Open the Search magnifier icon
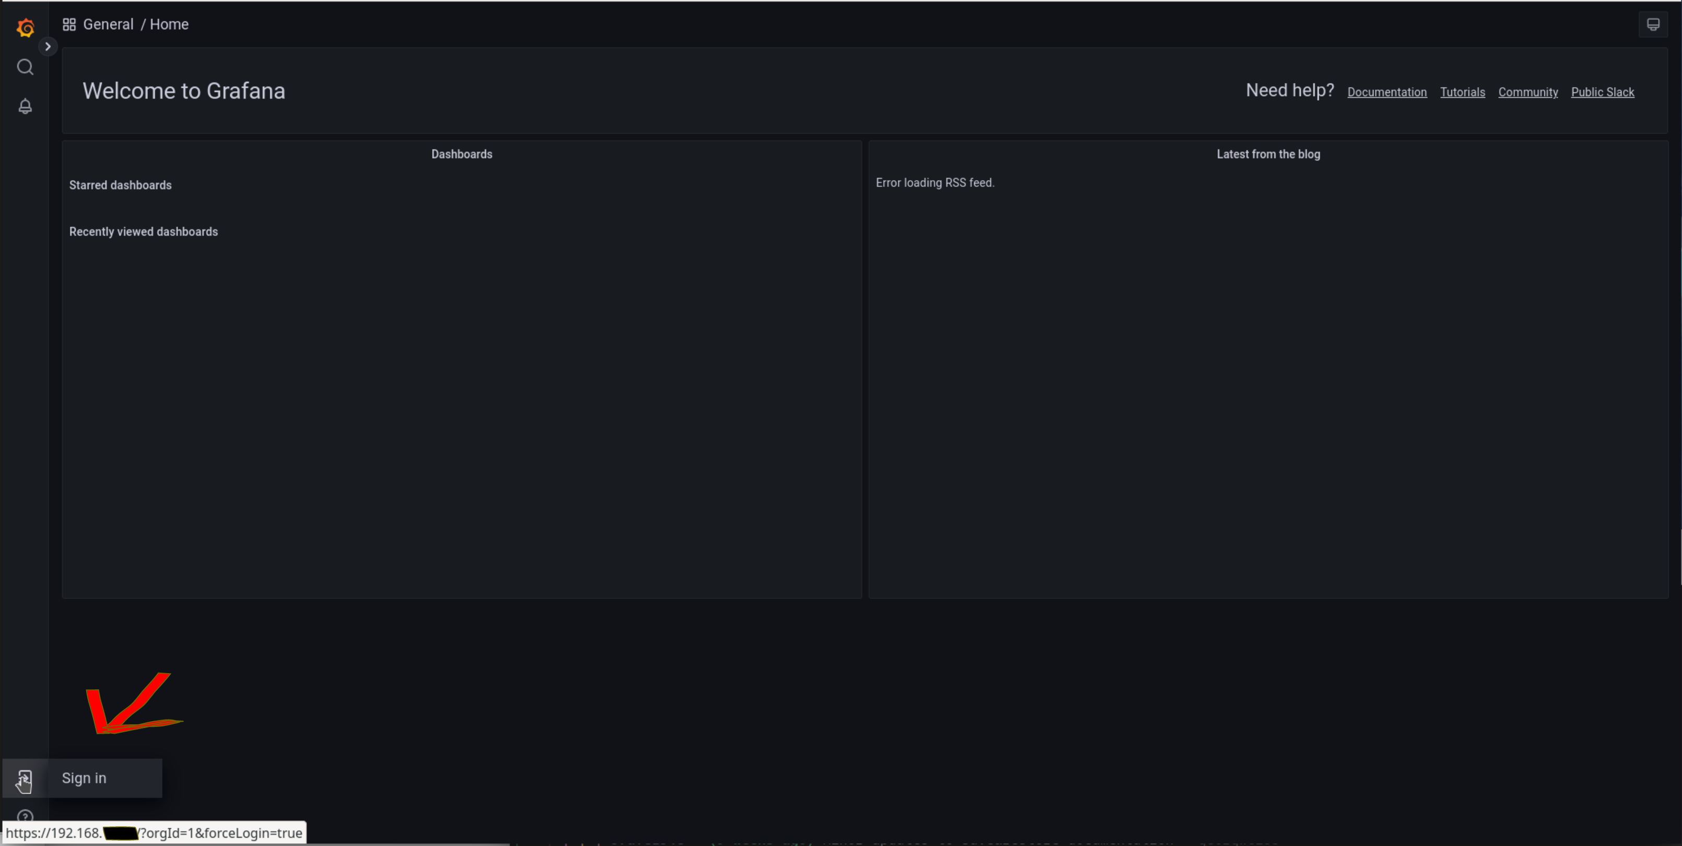The height and width of the screenshot is (846, 1682). coord(25,67)
